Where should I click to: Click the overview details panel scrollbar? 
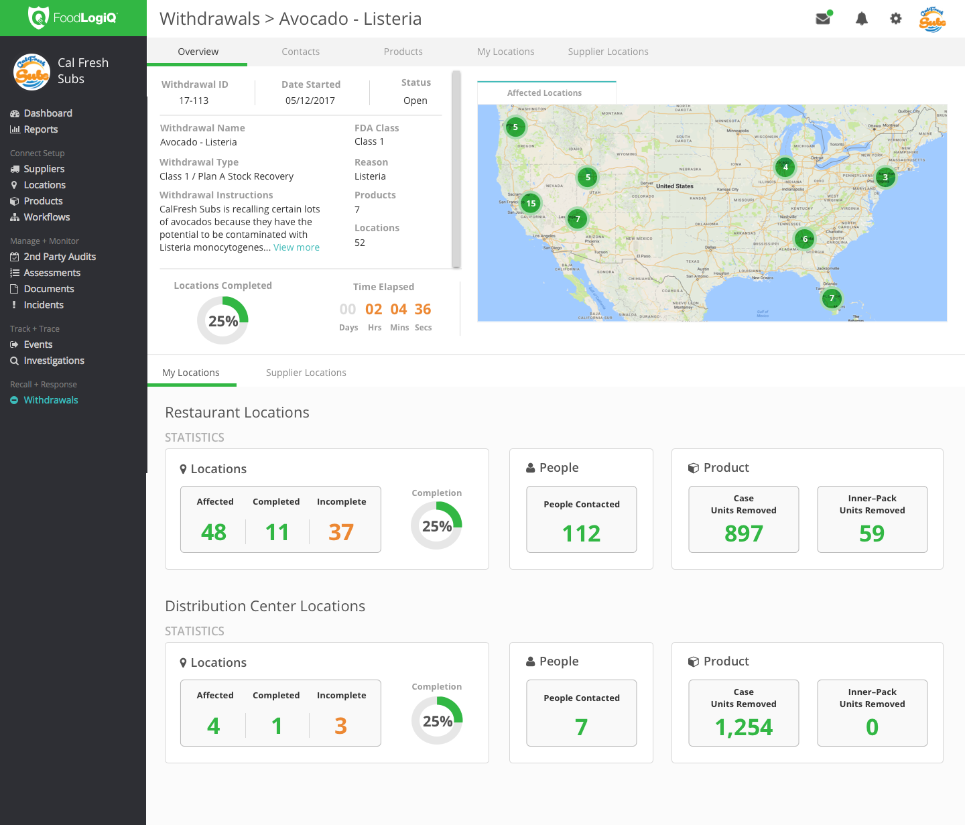click(456, 169)
